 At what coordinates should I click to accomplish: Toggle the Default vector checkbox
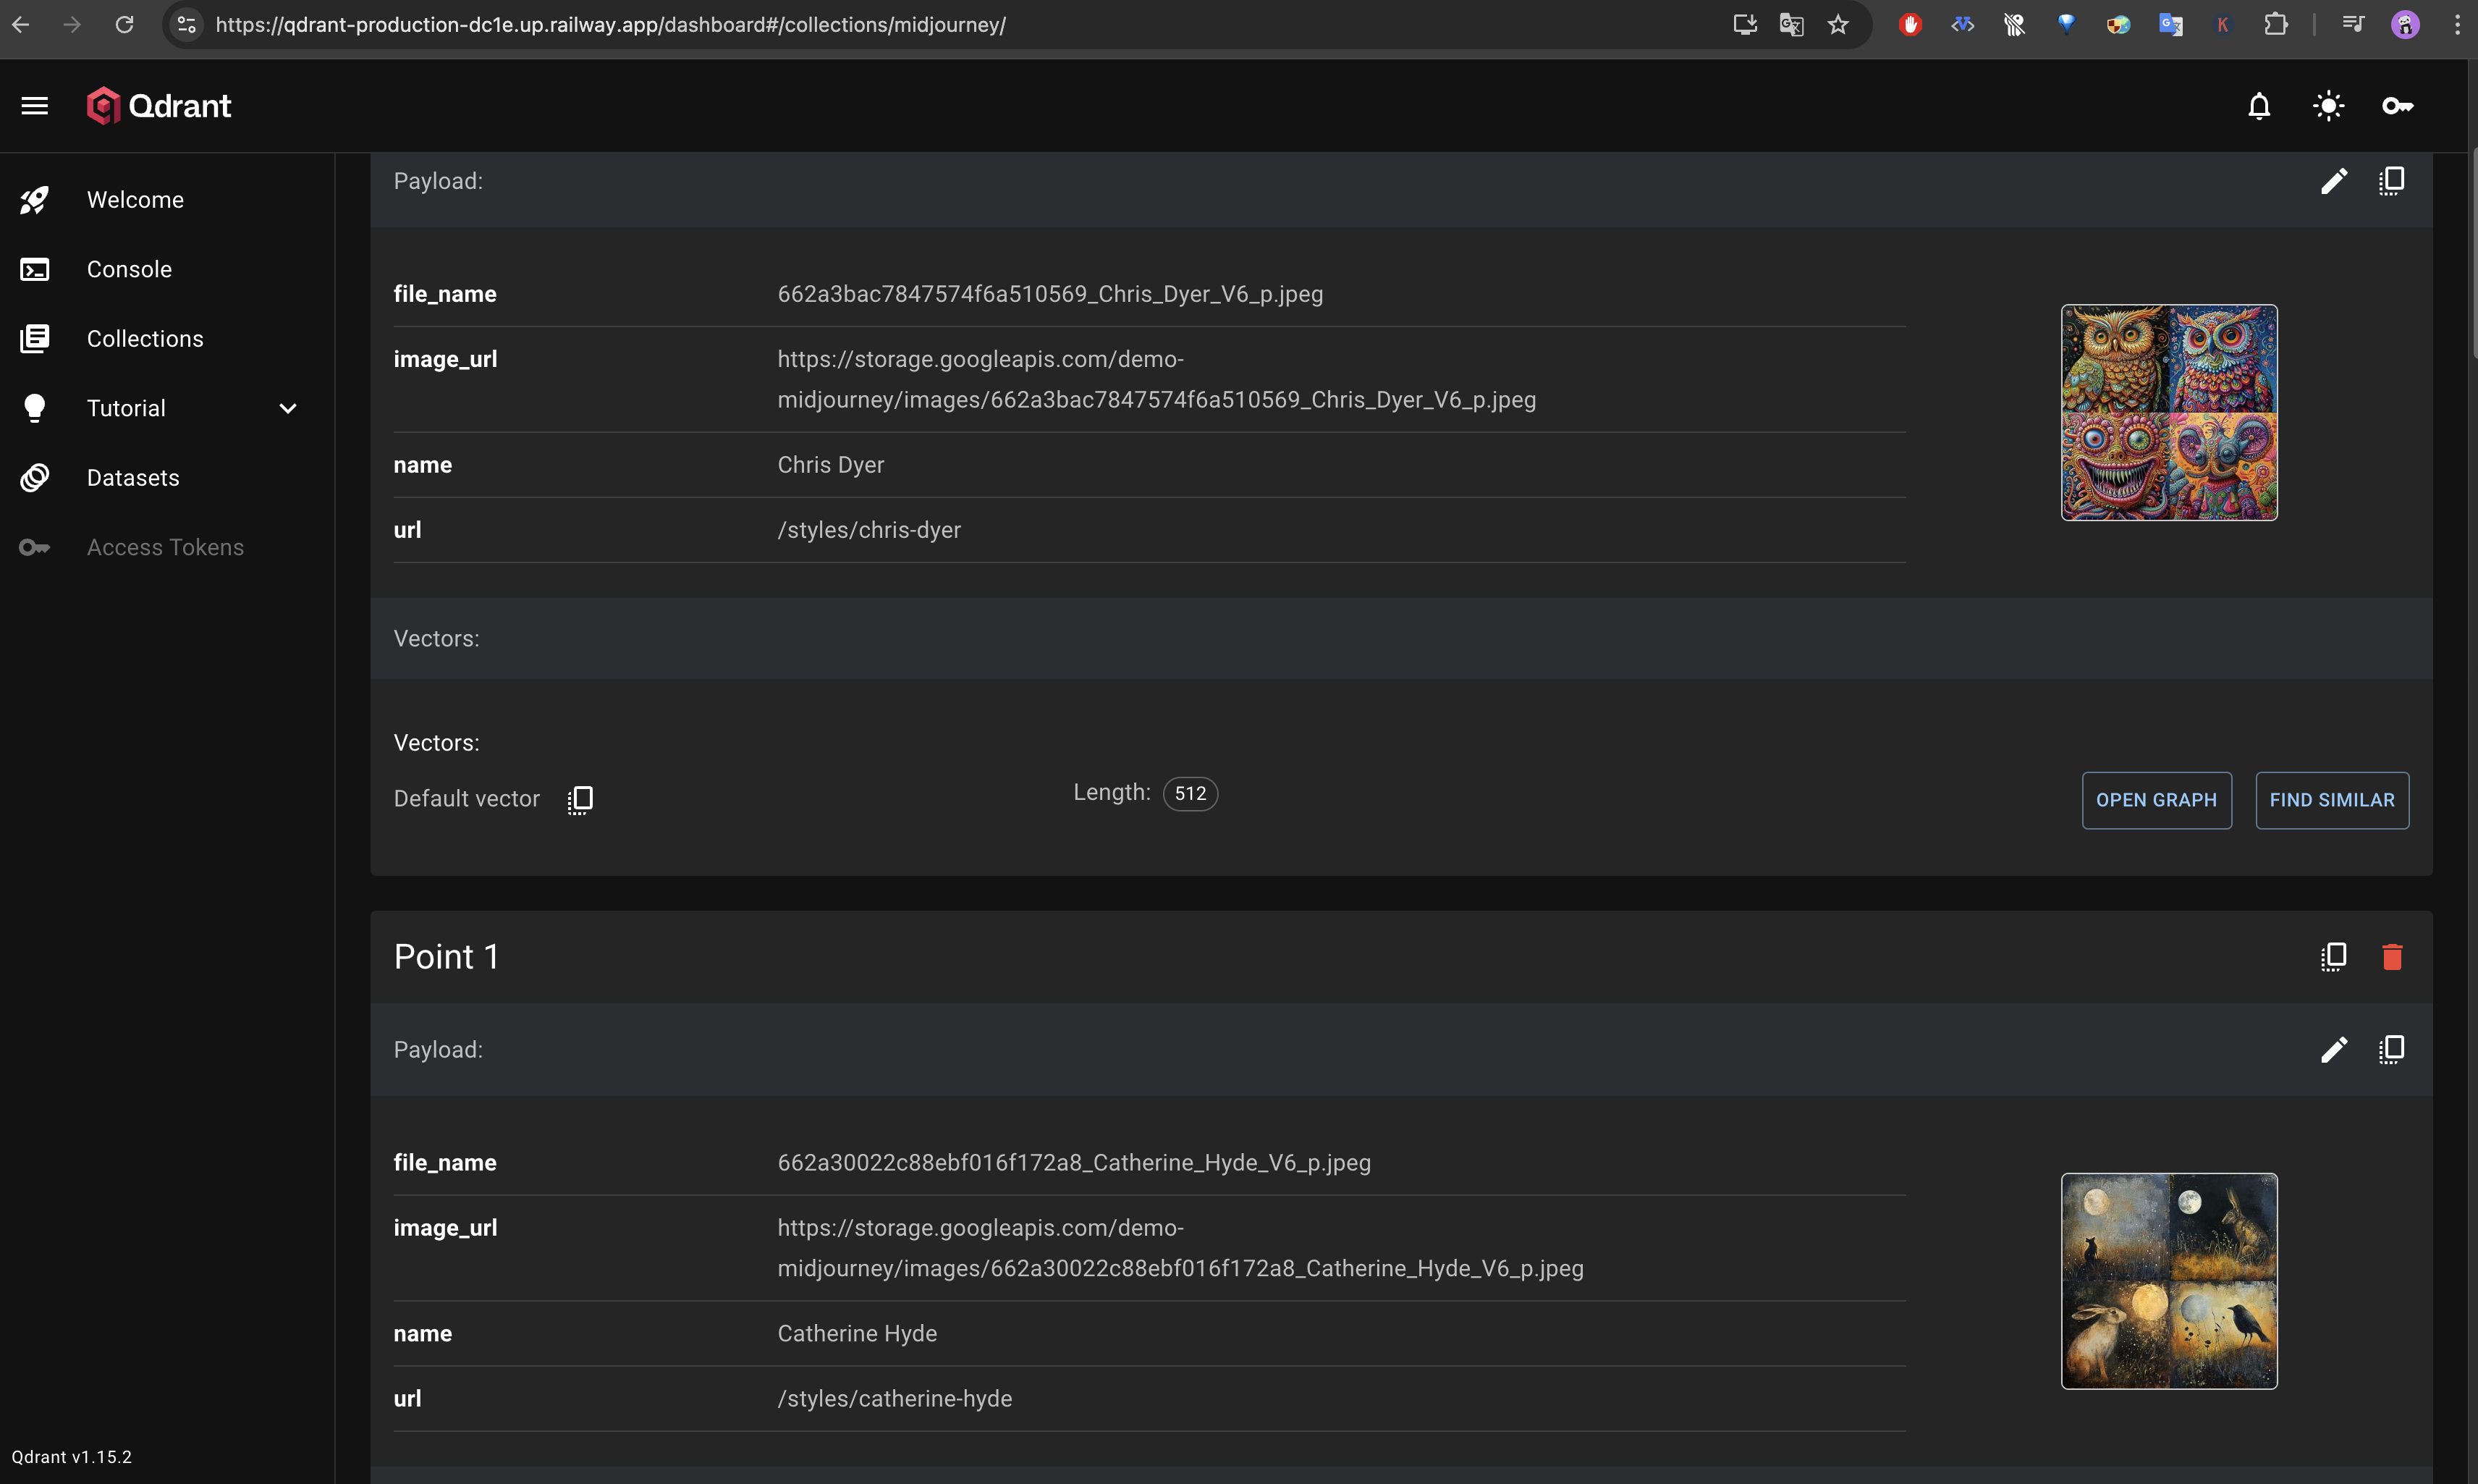click(580, 798)
